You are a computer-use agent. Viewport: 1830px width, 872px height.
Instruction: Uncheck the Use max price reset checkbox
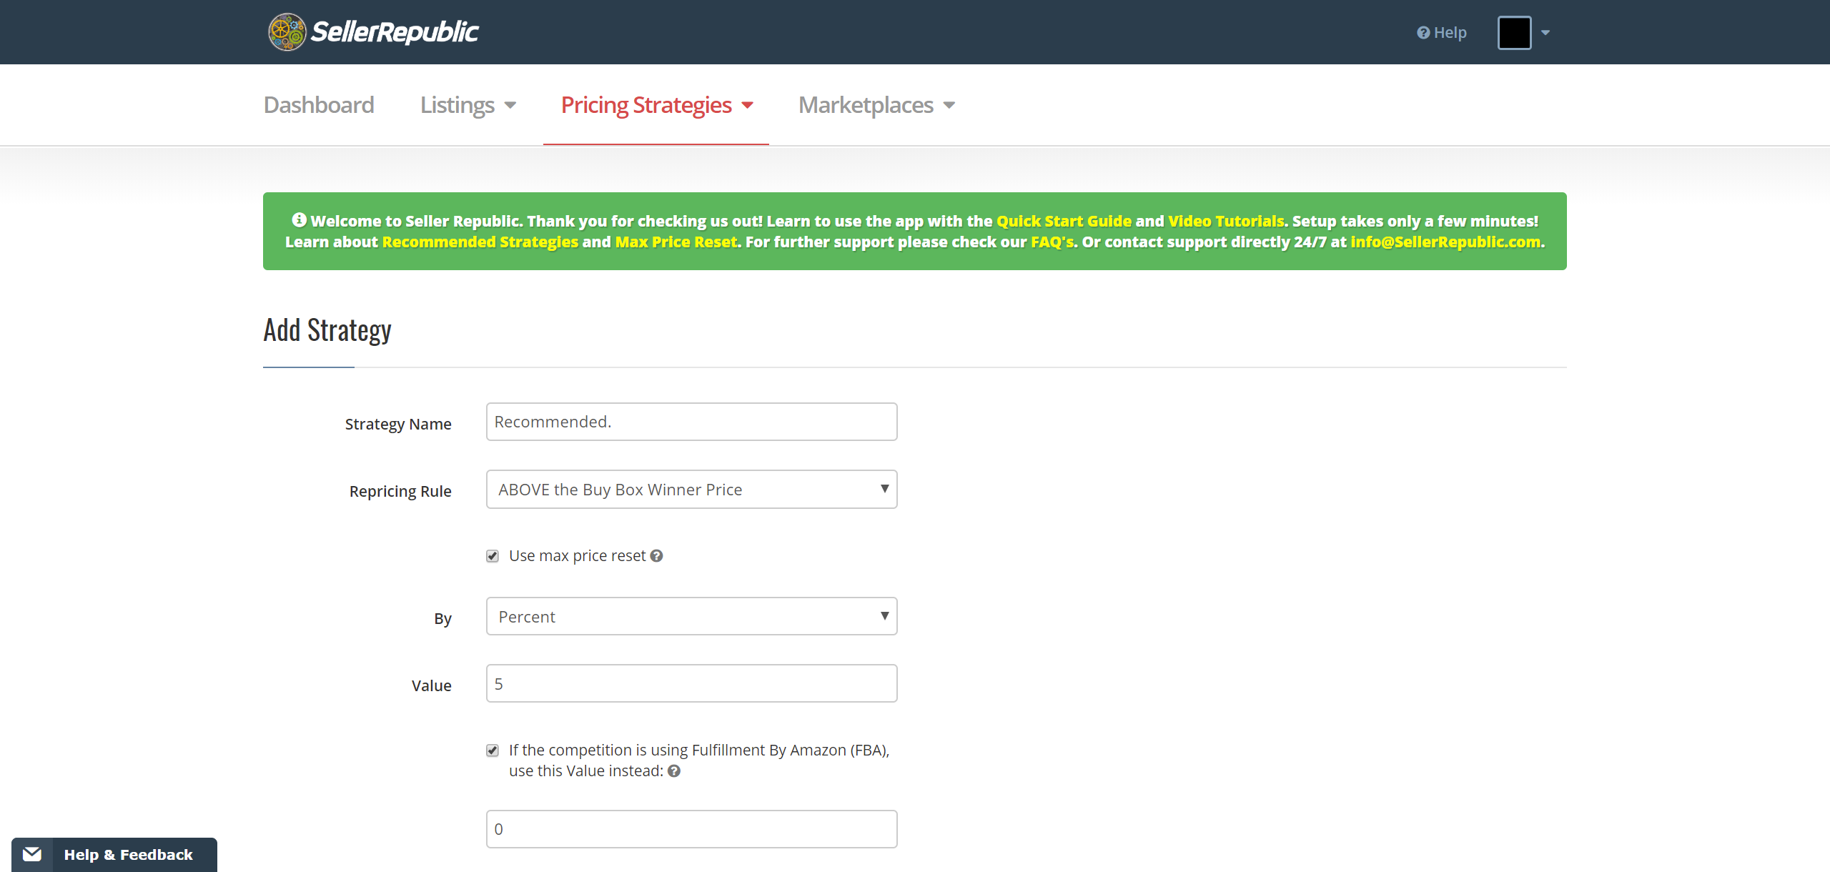[492, 555]
